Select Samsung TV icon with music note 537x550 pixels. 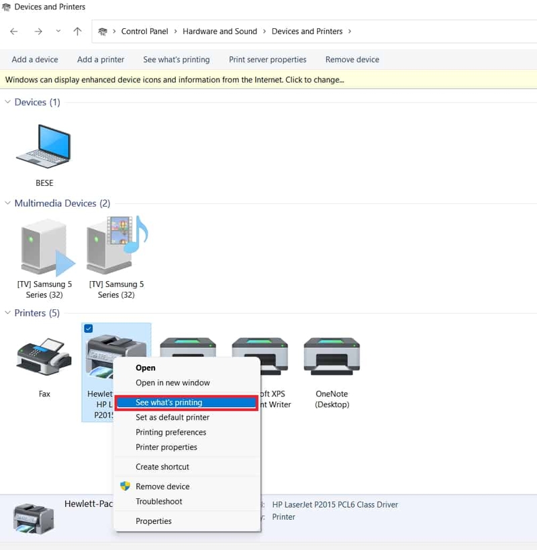(x=117, y=245)
